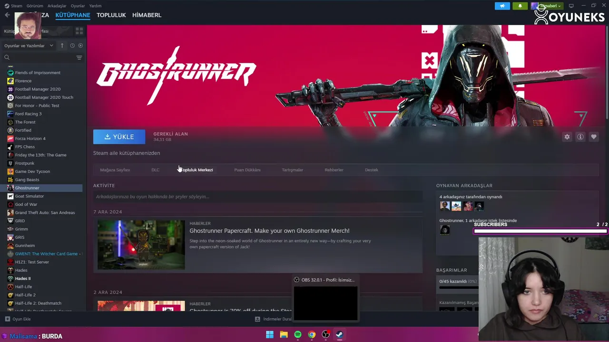Open File Explorer from taskbar
This screenshot has height=342, width=609.
tap(284, 334)
